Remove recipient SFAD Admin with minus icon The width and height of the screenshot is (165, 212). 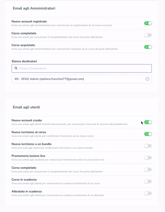pyautogui.click(x=147, y=79)
